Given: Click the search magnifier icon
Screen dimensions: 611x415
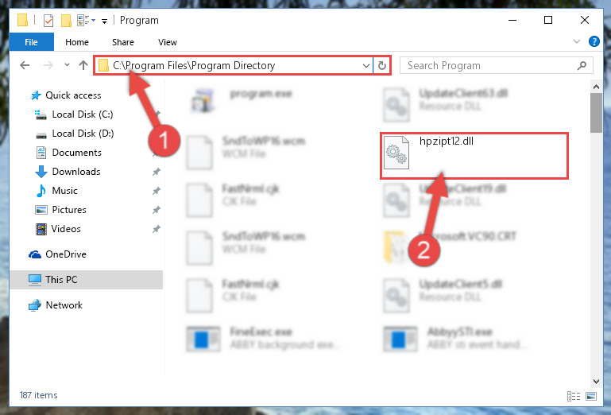Looking at the screenshot, I should [582, 65].
